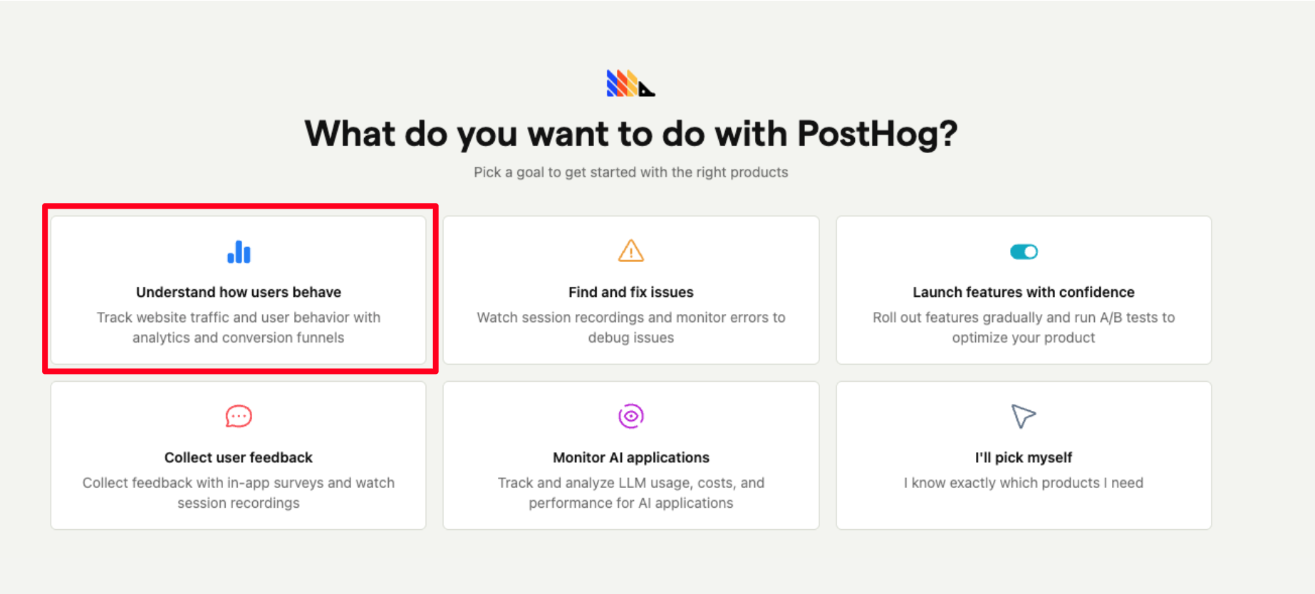
Task: Click 'What do you want to do with PostHog?' heading
Action: 630,134
